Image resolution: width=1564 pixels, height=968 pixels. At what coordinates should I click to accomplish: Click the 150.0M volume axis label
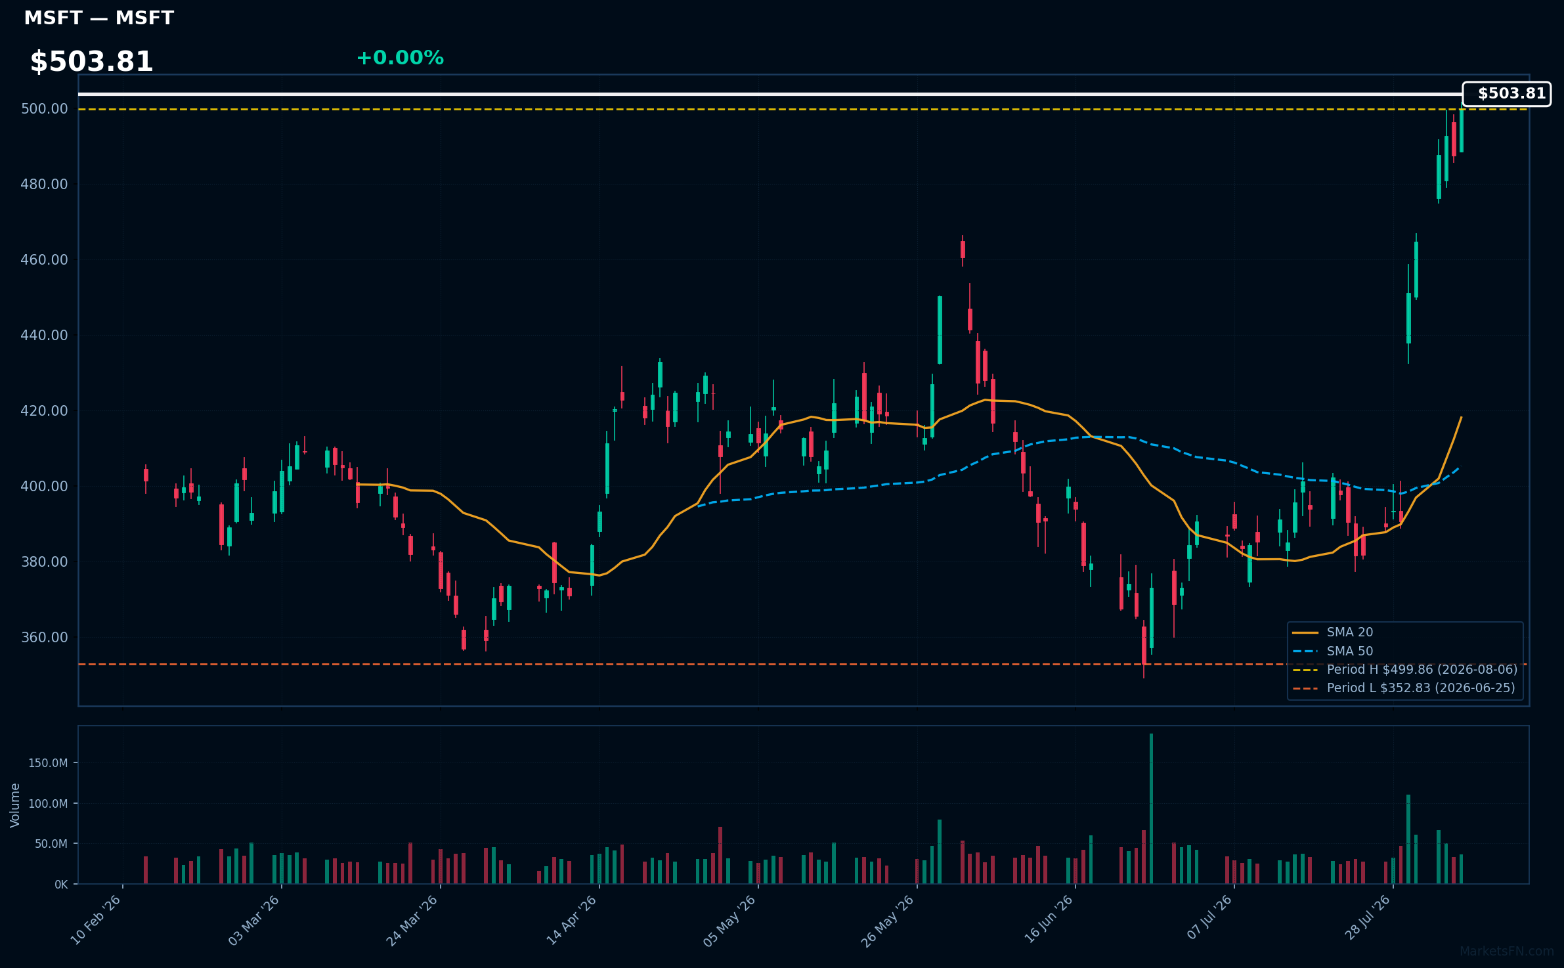click(x=48, y=763)
